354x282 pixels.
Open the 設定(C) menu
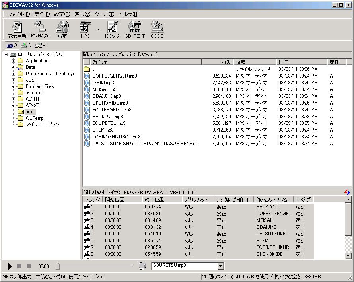point(62,14)
